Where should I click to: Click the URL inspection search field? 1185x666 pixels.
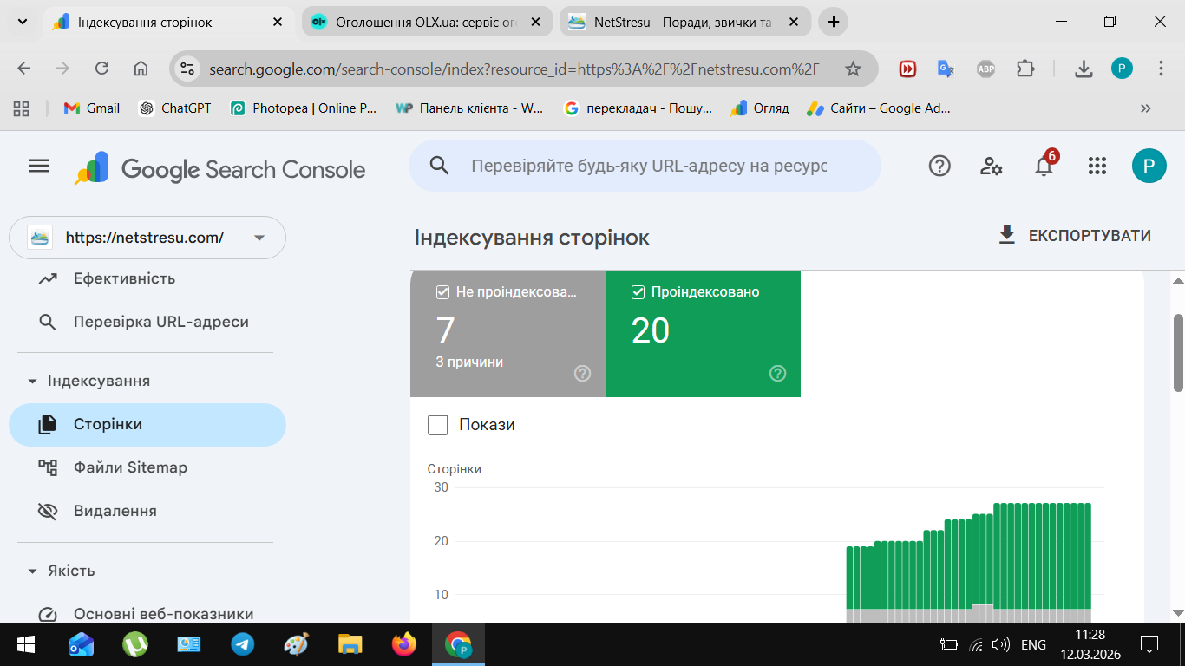click(647, 166)
